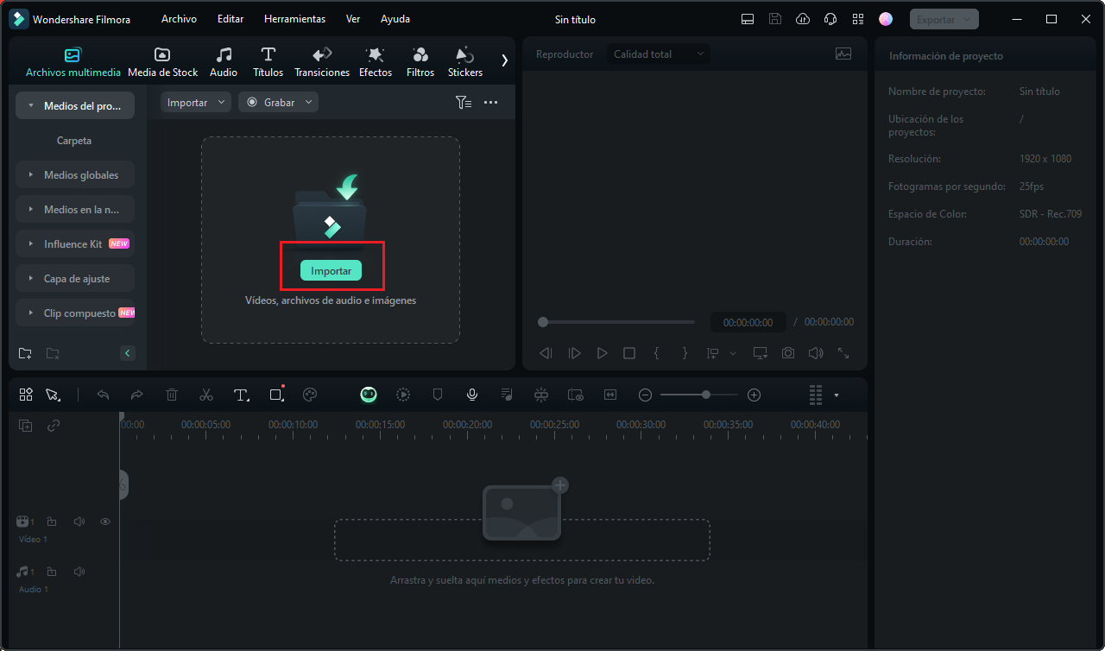Mute the Audio 1 track
Screen dimensions: 1105x651
[79, 572]
